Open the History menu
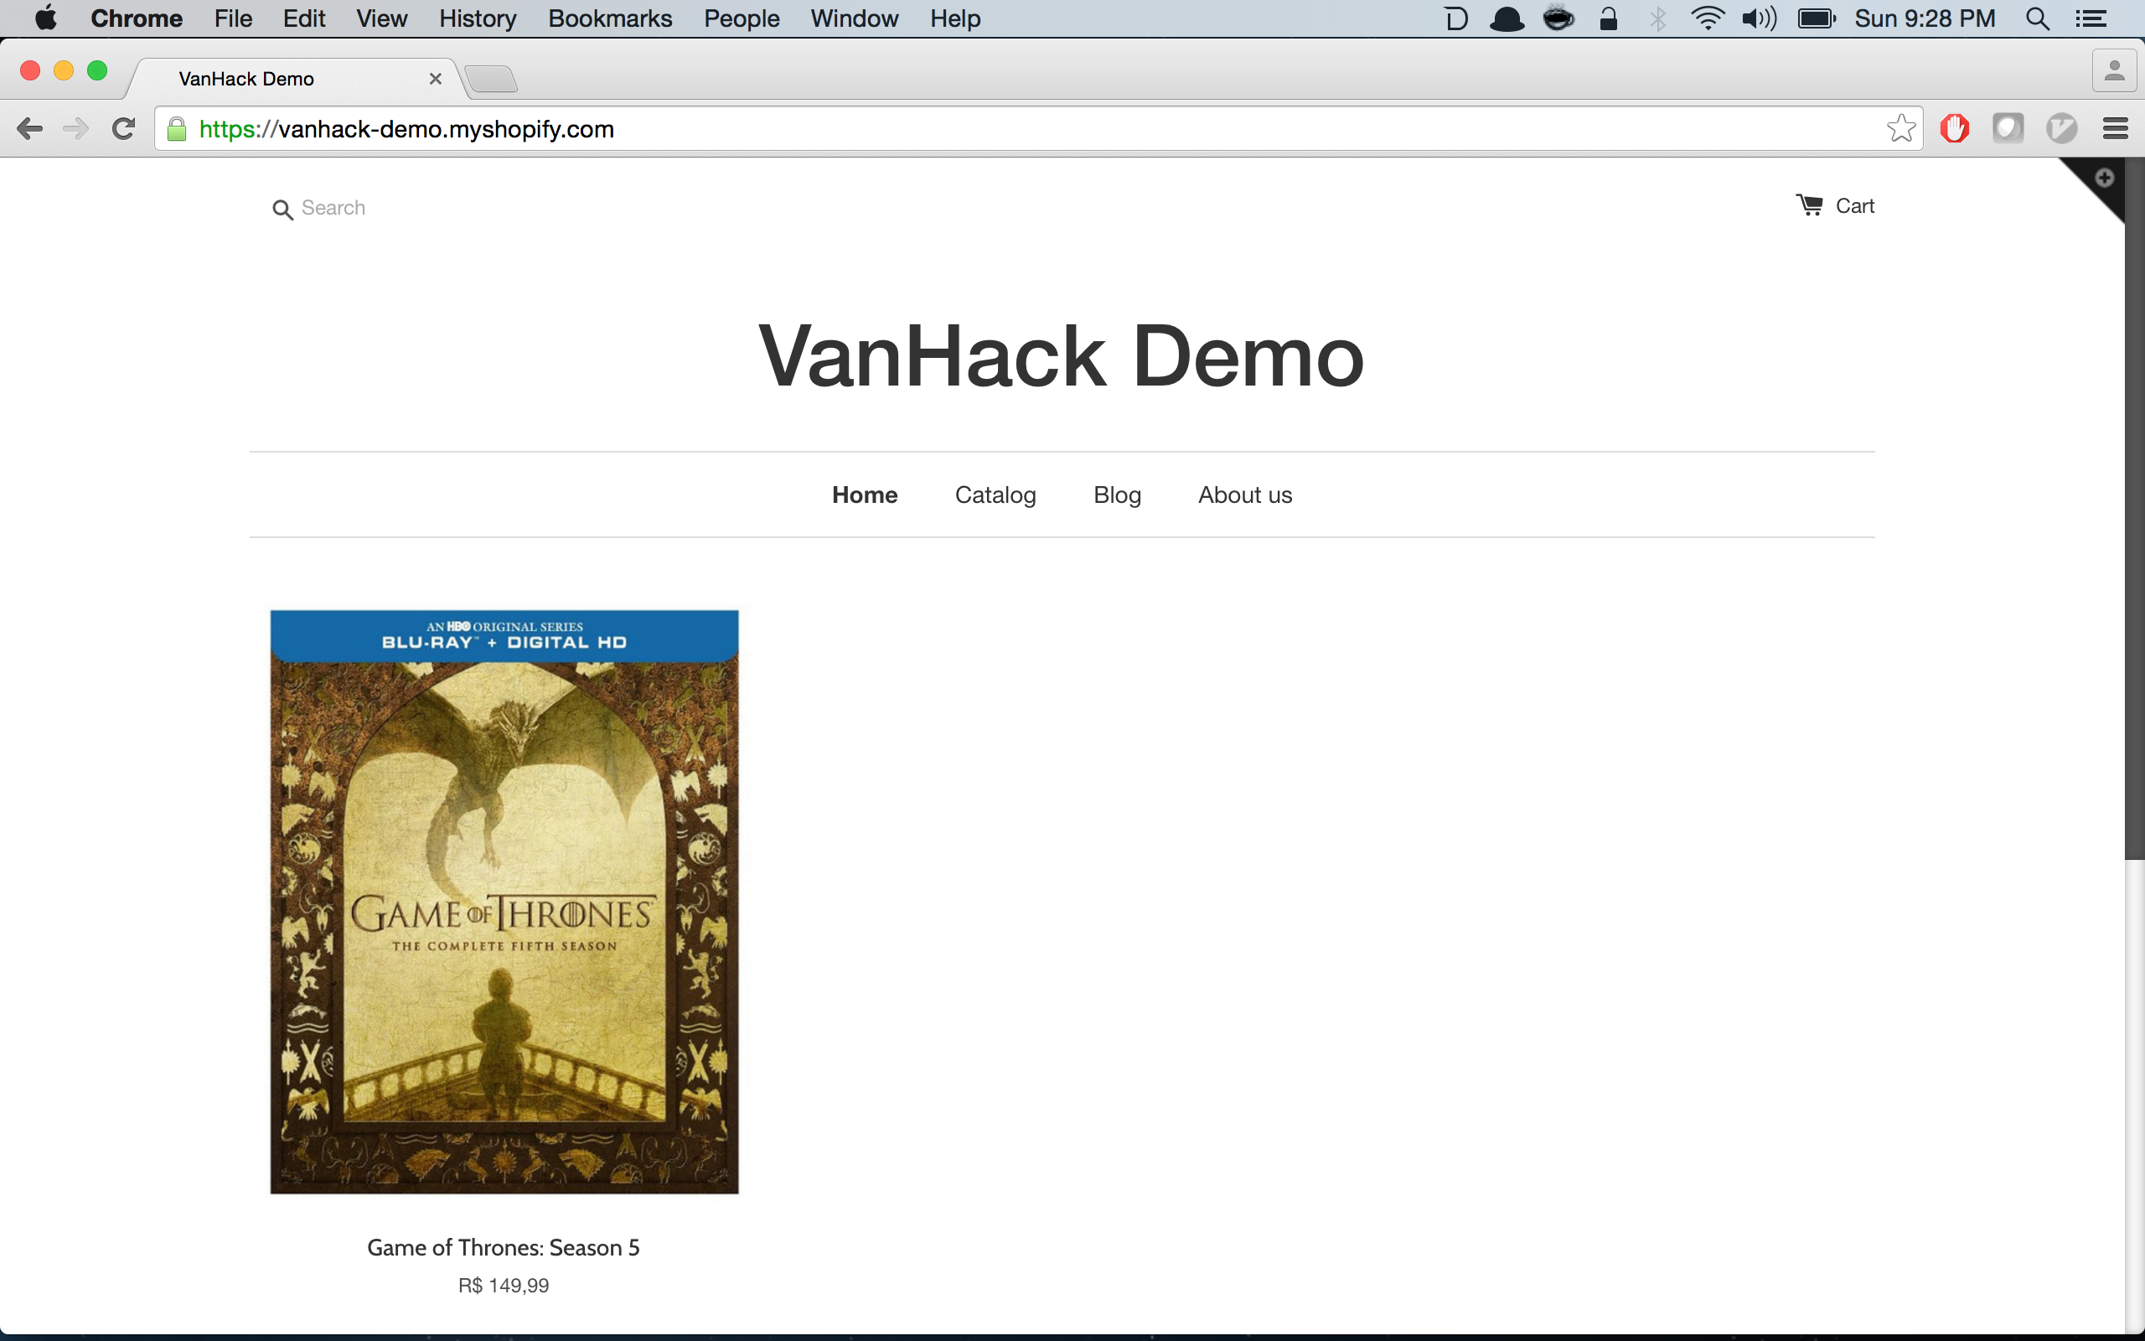 pos(477,18)
